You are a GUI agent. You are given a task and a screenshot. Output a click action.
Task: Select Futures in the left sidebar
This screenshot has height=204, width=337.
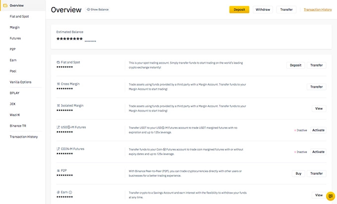(15, 38)
